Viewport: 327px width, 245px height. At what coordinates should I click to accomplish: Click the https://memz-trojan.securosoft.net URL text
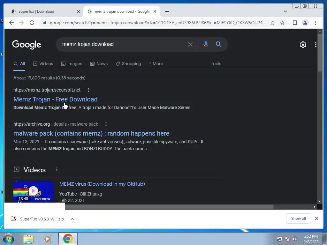coord(47,90)
